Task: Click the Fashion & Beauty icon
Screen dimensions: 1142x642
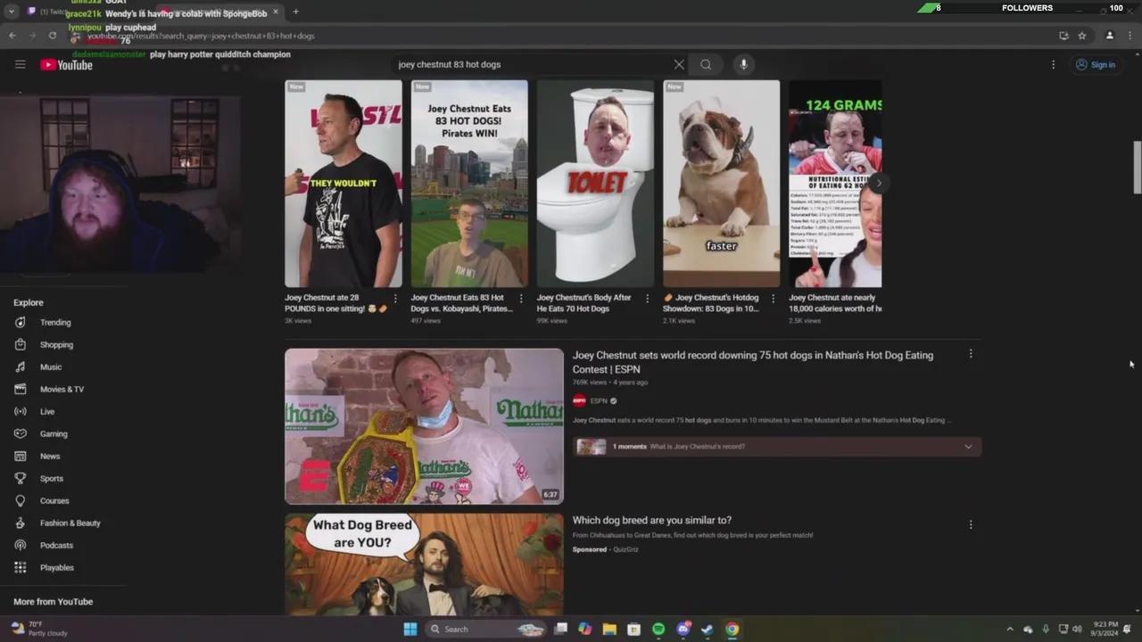Action: (x=21, y=523)
